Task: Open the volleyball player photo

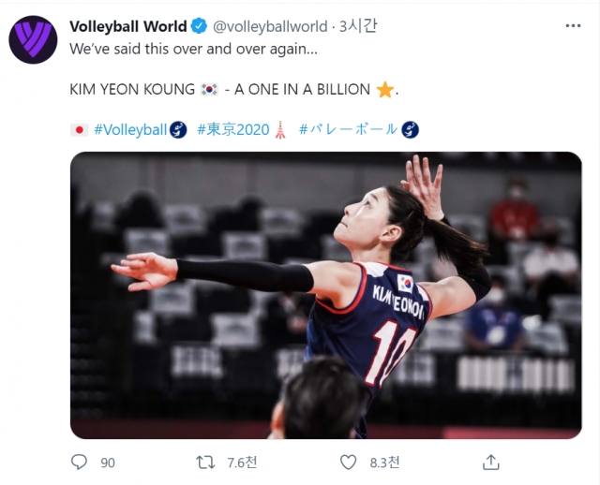Action: coord(326,295)
